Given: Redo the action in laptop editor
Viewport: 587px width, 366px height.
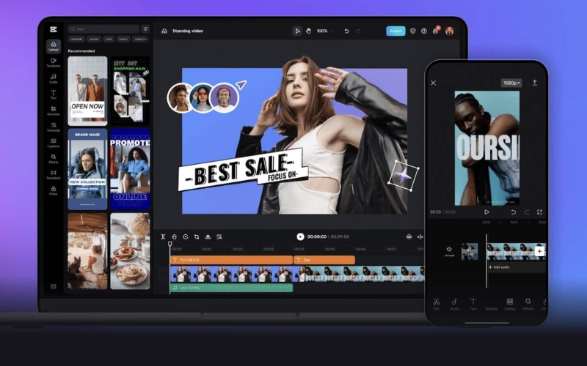Looking at the screenshot, I should click(x=358, y=31).
